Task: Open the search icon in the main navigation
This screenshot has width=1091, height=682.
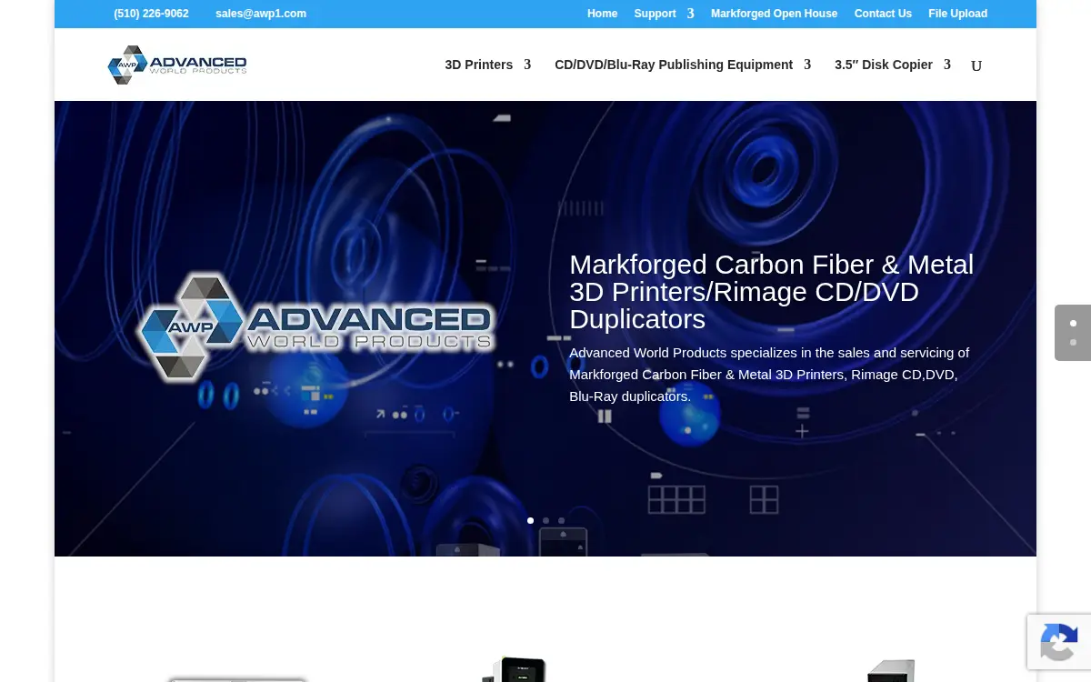Action: (x=976, y=65)
